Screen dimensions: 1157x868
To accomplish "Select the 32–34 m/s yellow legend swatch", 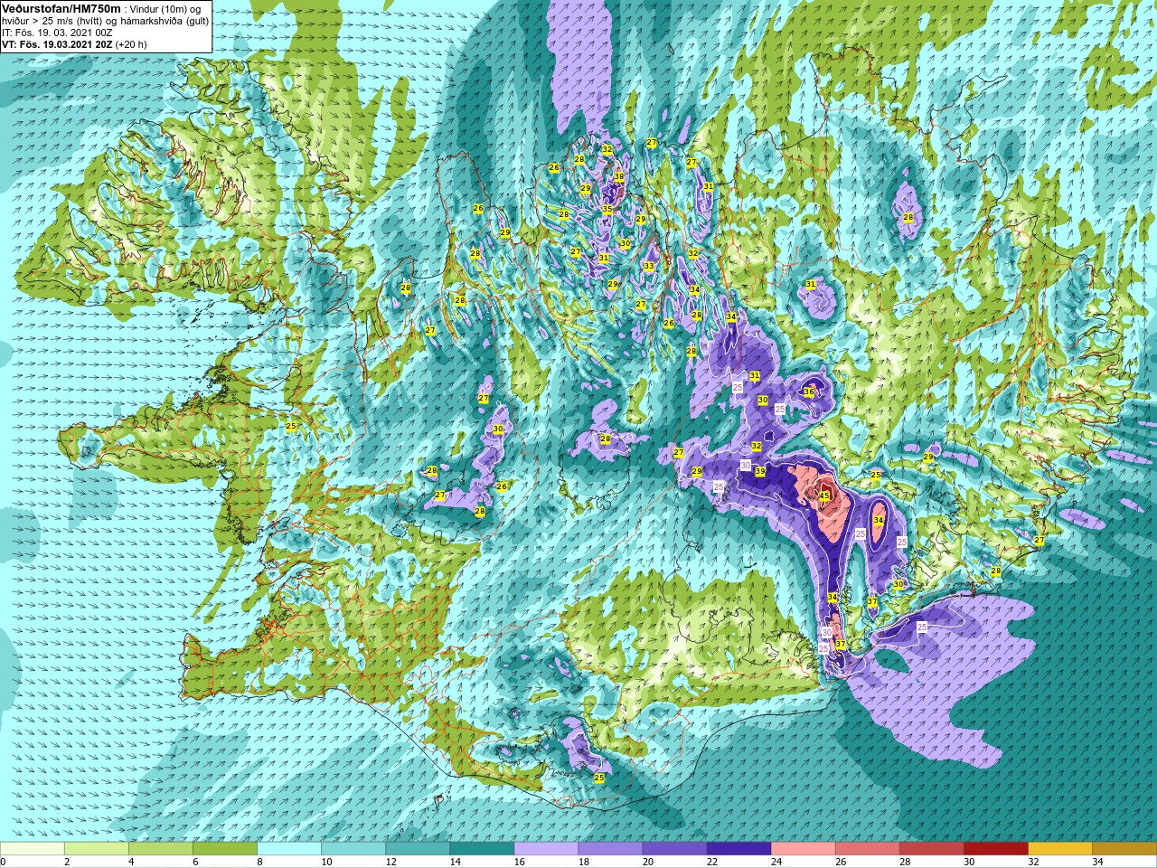I will (1059, 849).
